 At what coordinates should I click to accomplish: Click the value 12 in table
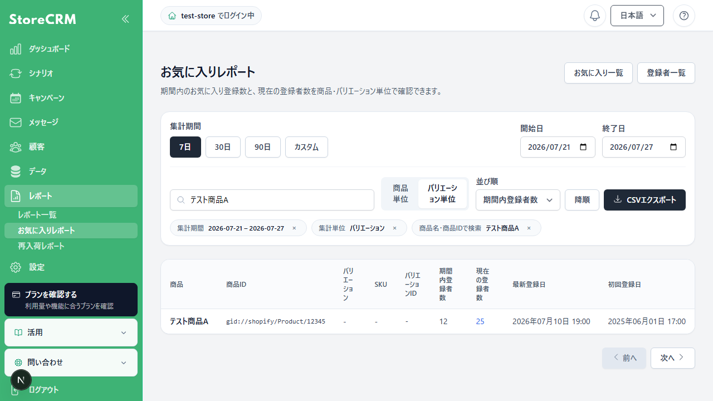(443, 321)
